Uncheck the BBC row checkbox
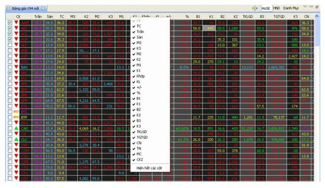325x188 pixels. 10,72
